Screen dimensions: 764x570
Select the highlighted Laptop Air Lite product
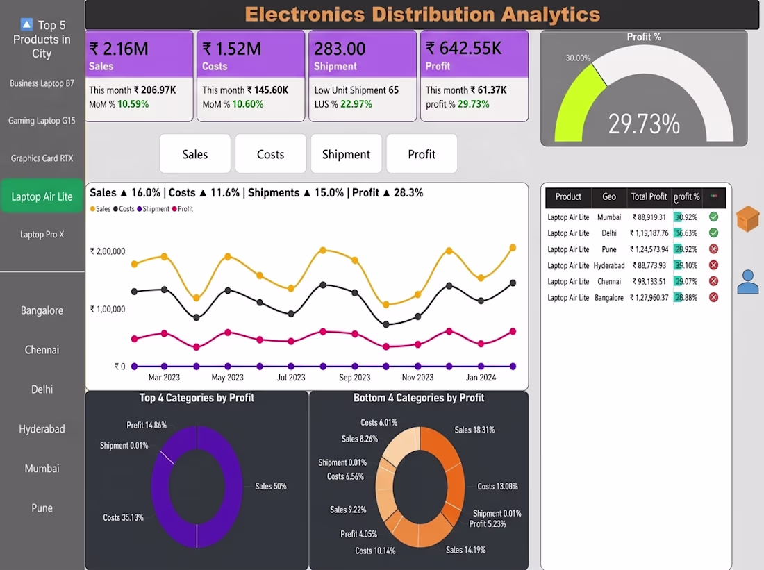[x=42, y=196]
